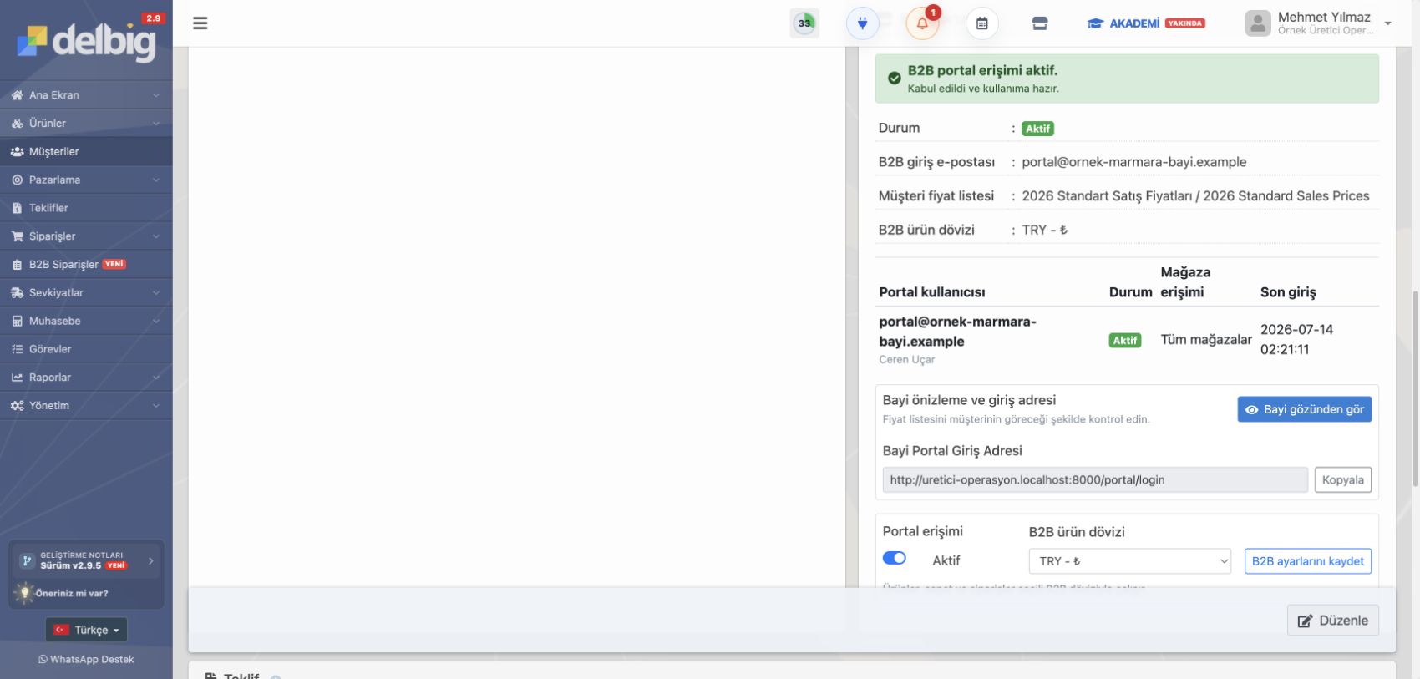Click the Ana Ekran home icon
The image size is (1420, 679).
tap(17, 95)
